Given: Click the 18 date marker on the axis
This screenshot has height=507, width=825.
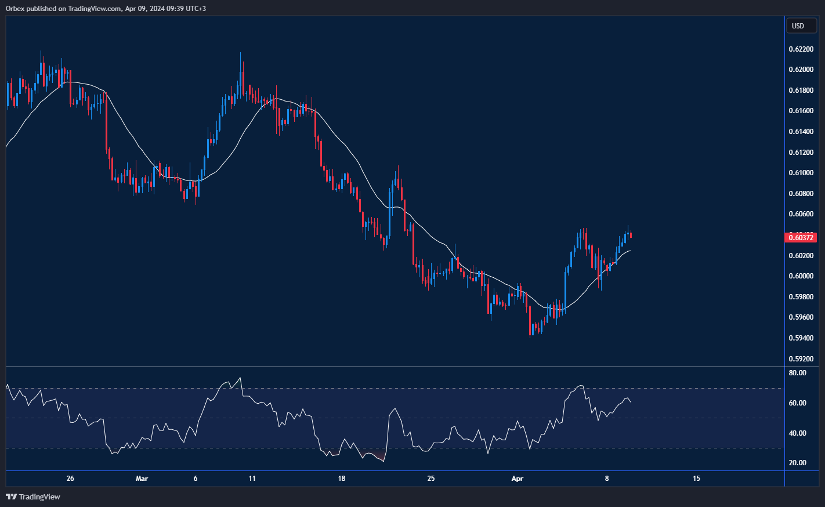Looking at the screenshot, I should coord(341,479).
